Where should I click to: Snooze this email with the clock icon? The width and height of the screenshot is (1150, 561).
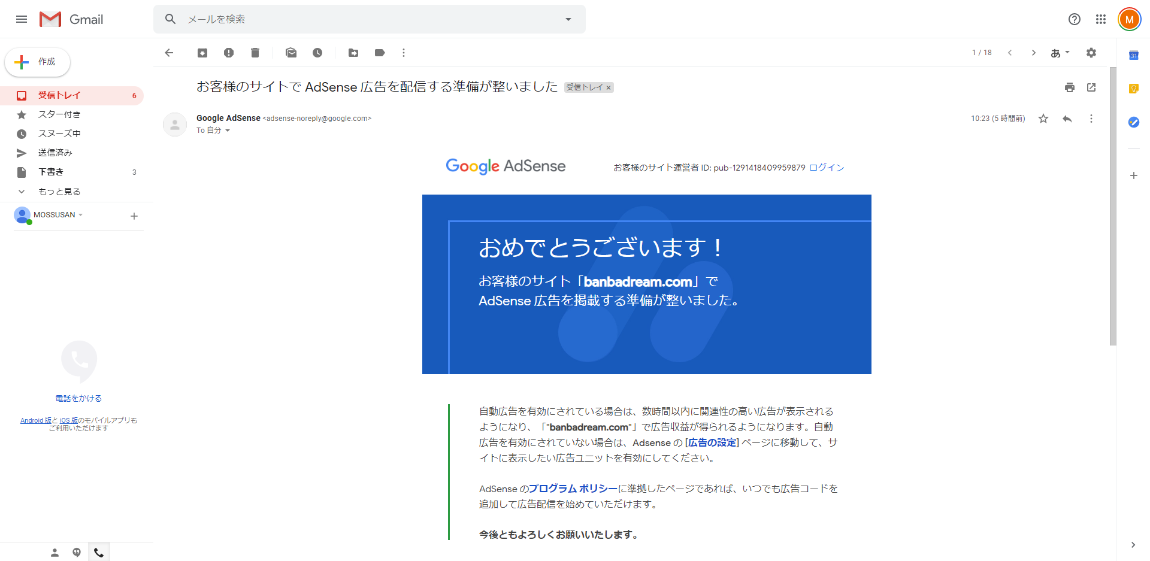[x=317, y=53]
